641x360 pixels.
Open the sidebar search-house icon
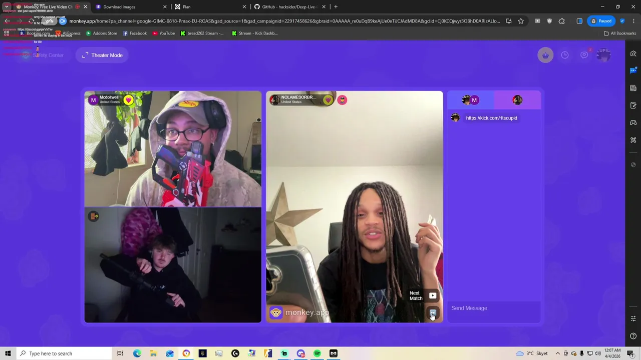tap(633, 54)
